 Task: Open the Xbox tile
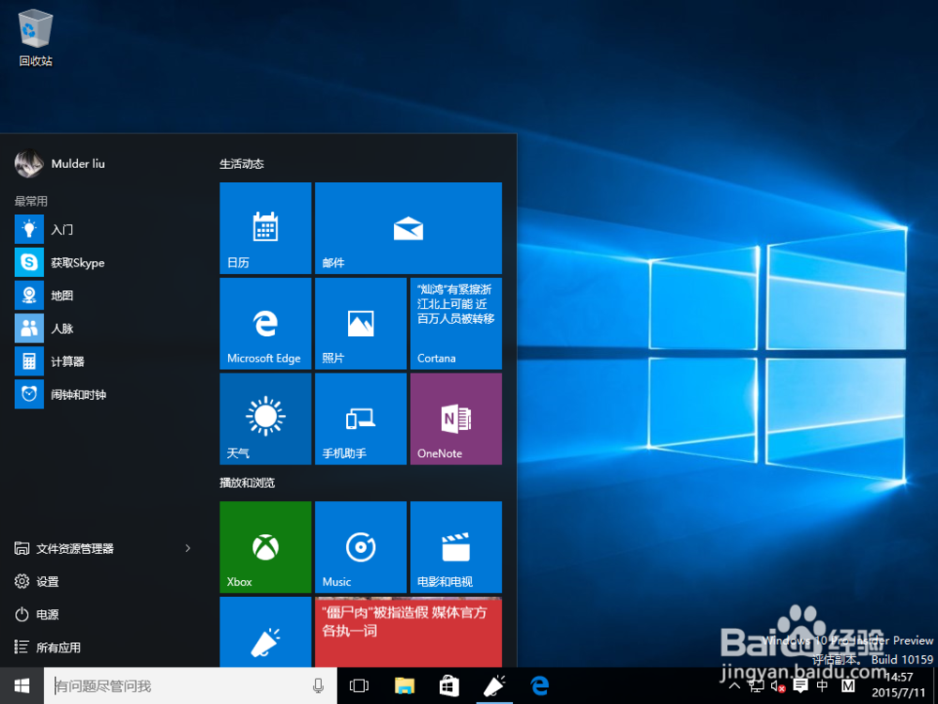[x=265, y=547]
